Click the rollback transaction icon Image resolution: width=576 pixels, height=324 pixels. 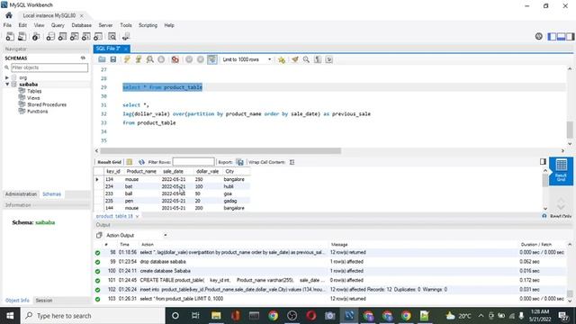click(x=200, y=59)
